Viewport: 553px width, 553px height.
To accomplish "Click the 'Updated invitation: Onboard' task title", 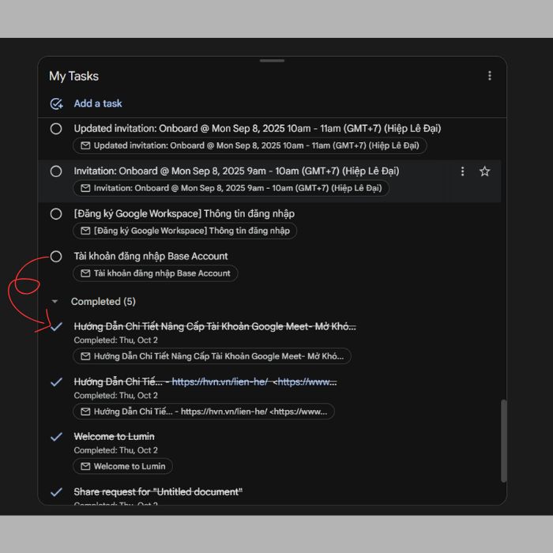I will pyautogui.click(x=258, y=128).
